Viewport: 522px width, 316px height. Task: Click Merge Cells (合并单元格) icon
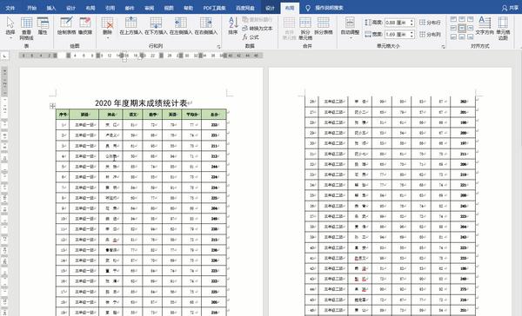[x=289, y=29]
